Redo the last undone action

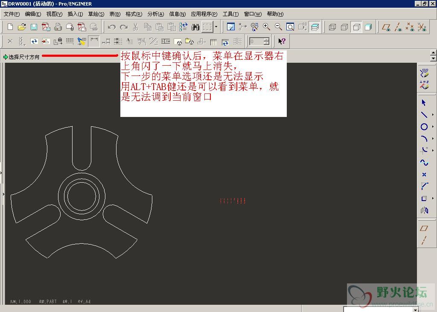point(124,27)
